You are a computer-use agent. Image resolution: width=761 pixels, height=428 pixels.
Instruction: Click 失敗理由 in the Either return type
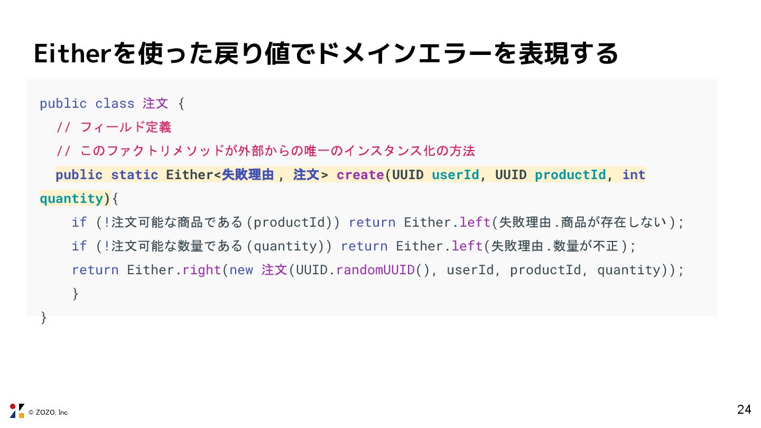(247, 175)
